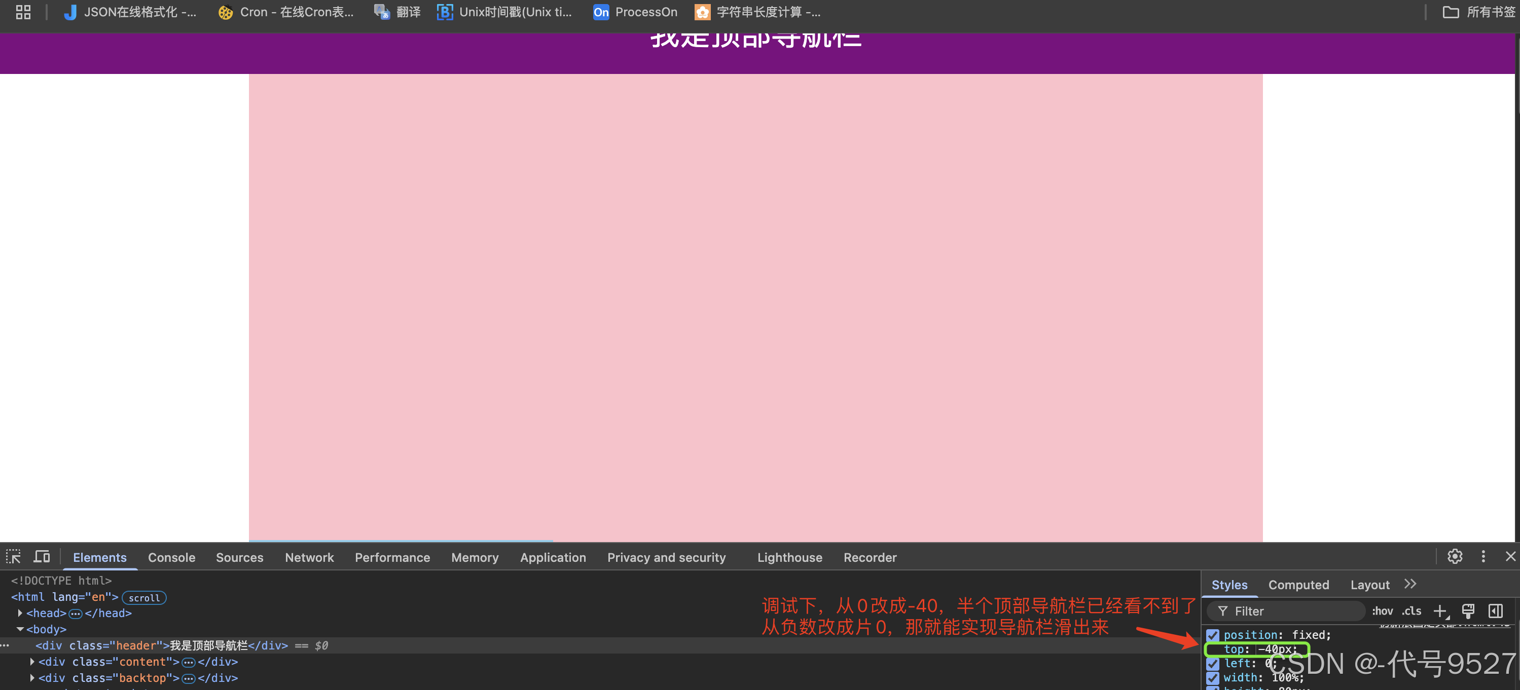Show more Styles pane tabs chevron

click(1409, 585)
